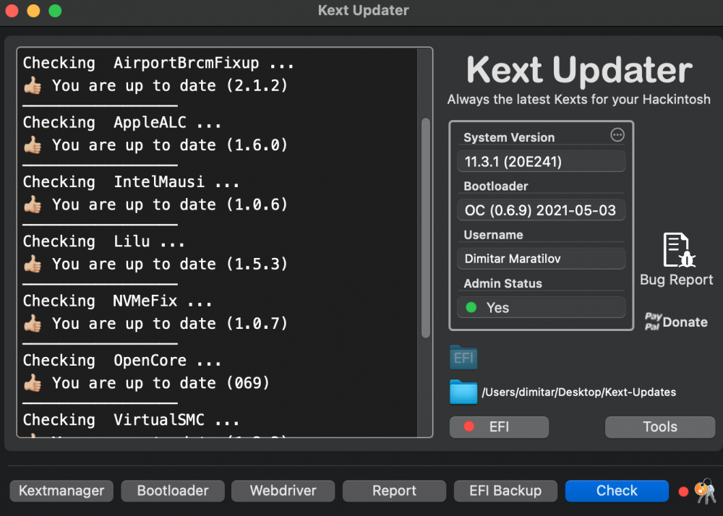Click the 'Checking Lilu ...' line
Viewport: 723px width, 516px height.
[103, 241]
